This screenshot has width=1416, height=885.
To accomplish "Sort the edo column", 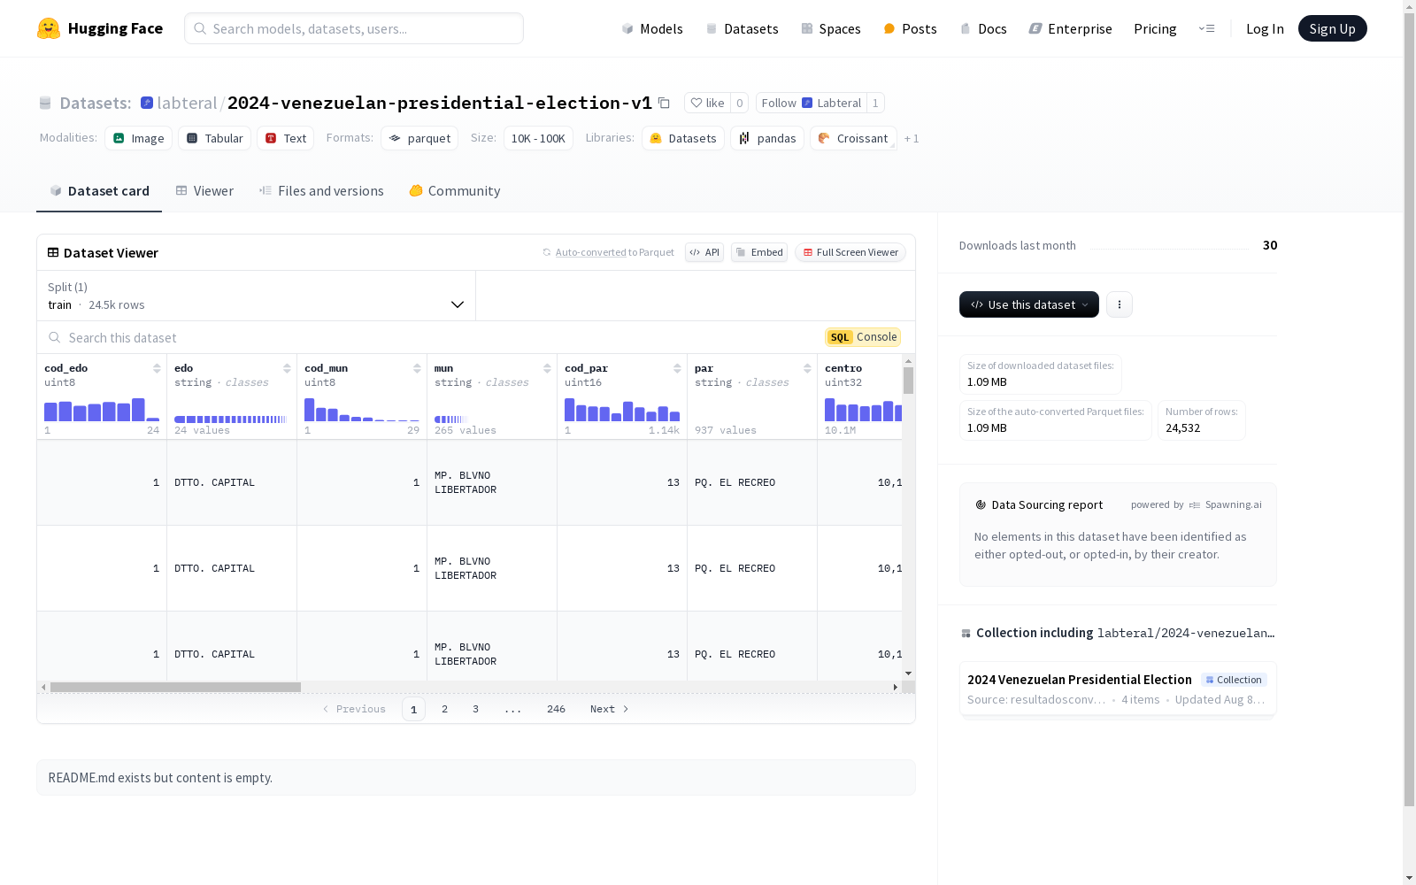I will [287, 368].
